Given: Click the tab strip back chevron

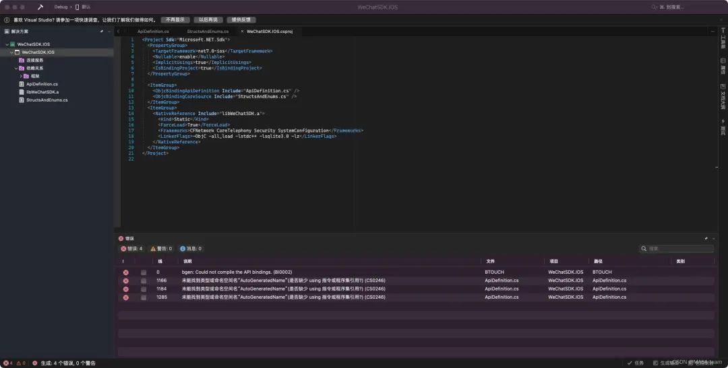Looking at the screenshot, I should pos(119,32).
